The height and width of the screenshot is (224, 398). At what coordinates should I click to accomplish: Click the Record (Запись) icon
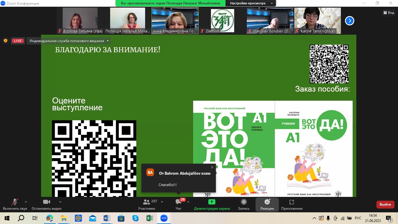244,202
